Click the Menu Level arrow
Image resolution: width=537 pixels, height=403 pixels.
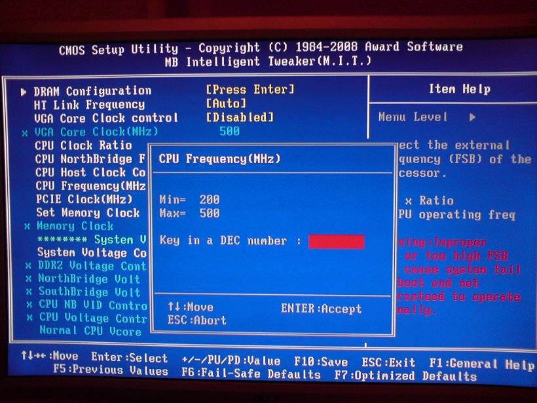point(473,117)
